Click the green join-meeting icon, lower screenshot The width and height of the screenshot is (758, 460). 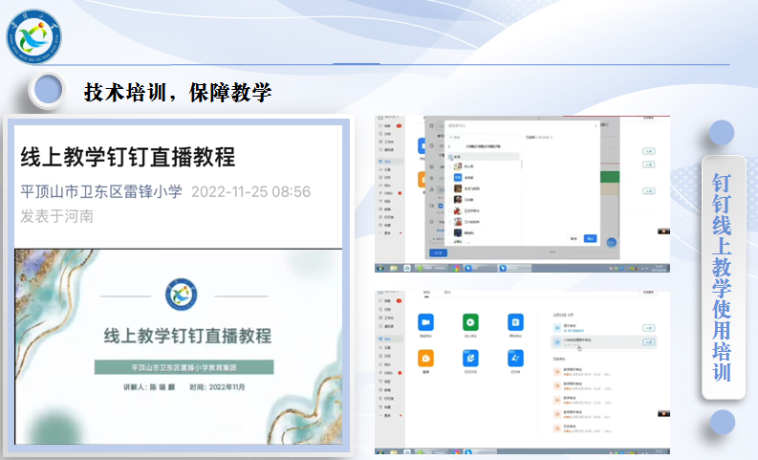coord(470,323)
